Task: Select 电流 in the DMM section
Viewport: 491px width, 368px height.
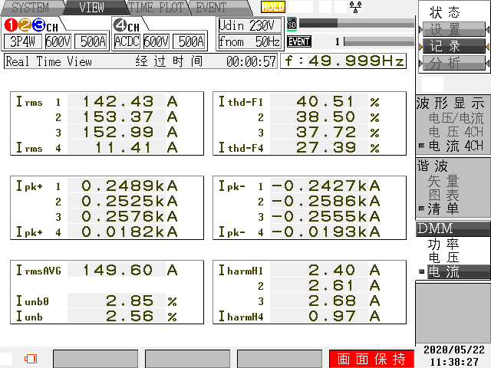Action: (x=443, y=271)
